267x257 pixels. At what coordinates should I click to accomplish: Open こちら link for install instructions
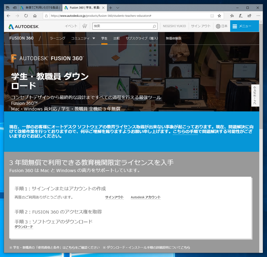point(185,248)
